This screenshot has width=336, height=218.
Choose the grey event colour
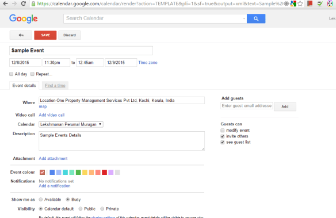(117, 172)
